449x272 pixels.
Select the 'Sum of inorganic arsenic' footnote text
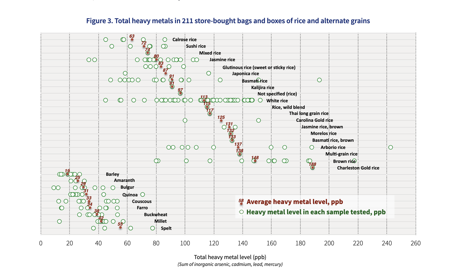click(230, 264)
